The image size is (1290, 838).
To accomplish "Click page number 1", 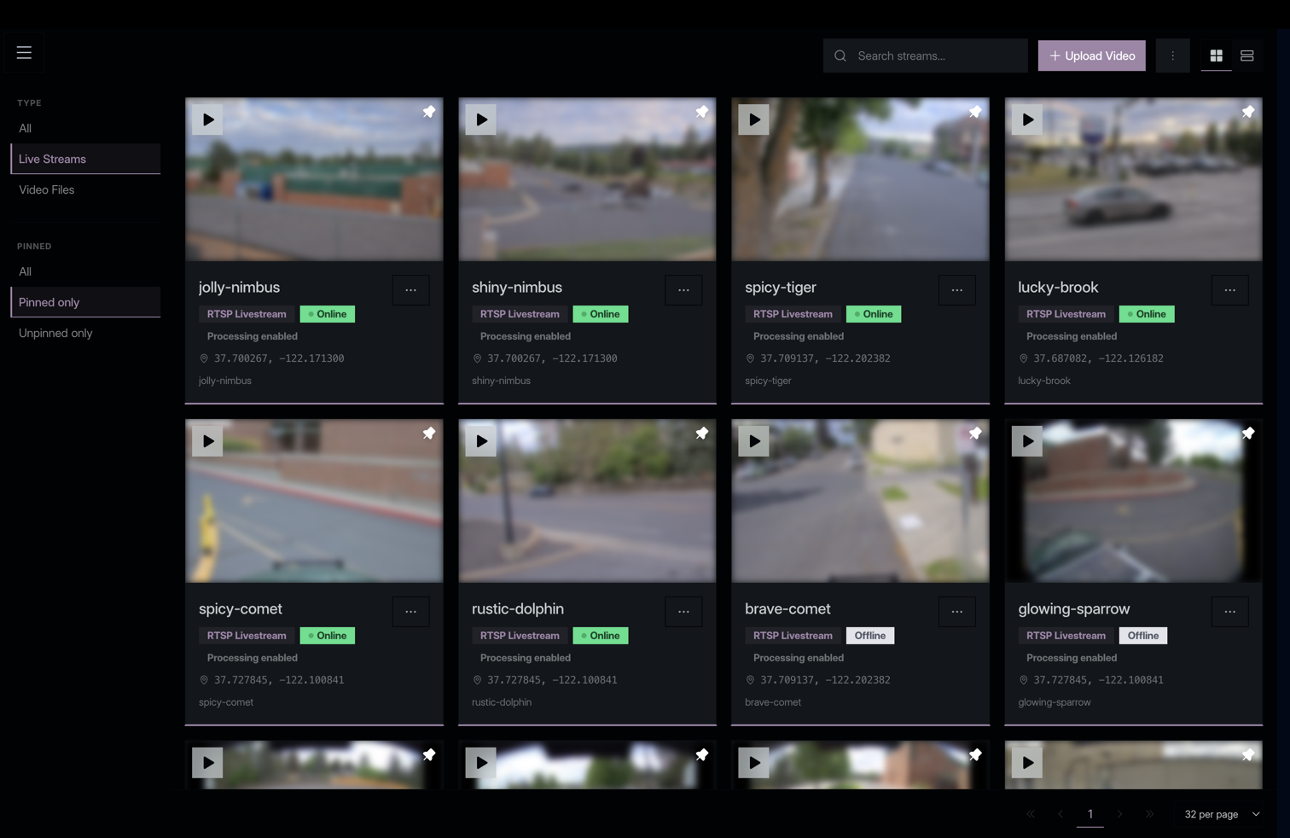I will point(1090,814).
